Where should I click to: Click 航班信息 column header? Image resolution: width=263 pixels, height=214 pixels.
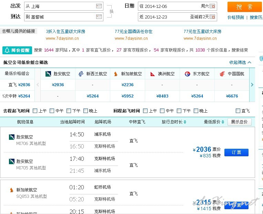(x=25, y=122)
